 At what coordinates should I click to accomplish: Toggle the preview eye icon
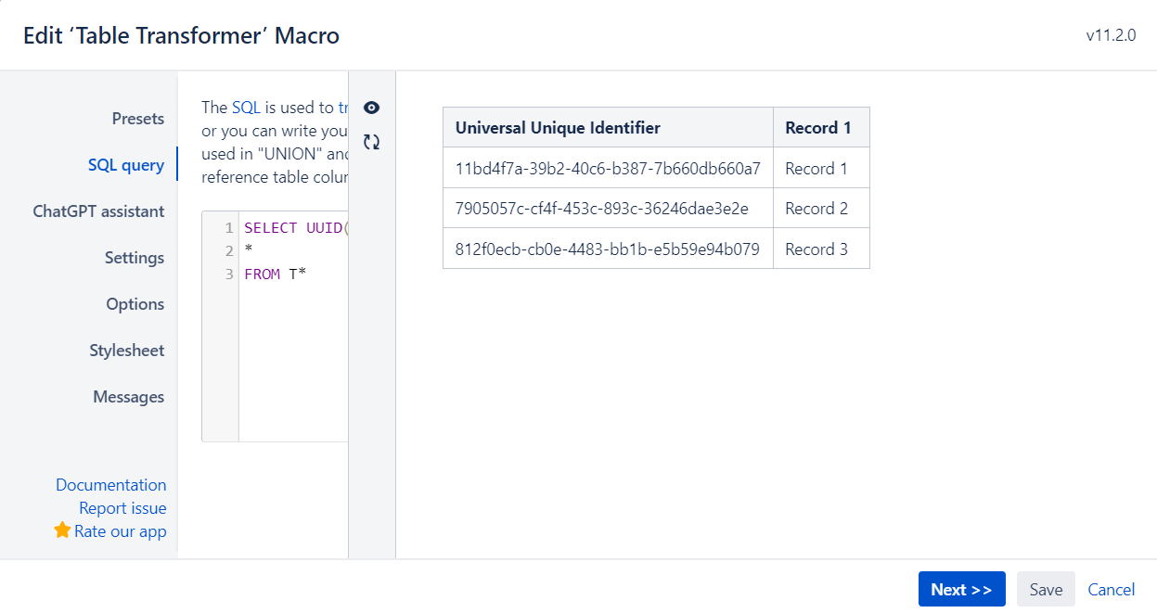(370, 107)
